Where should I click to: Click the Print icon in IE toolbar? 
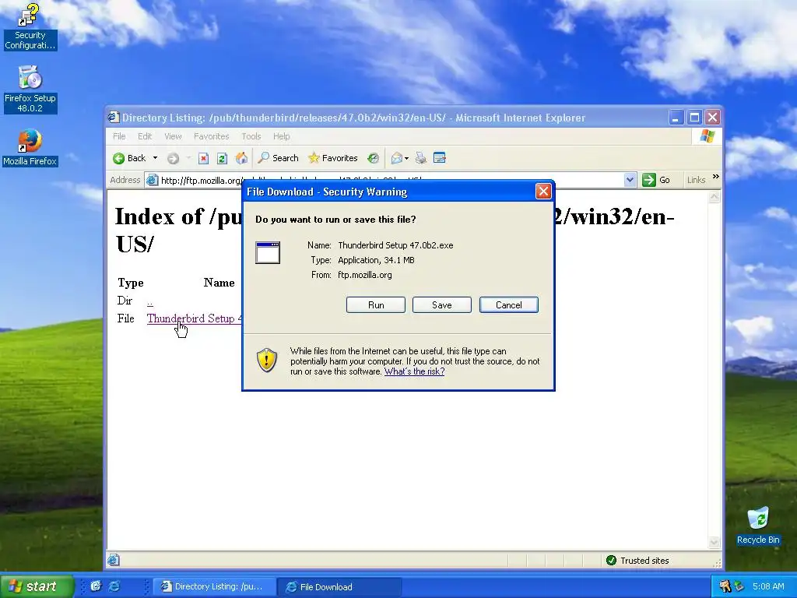pos(421,158)
